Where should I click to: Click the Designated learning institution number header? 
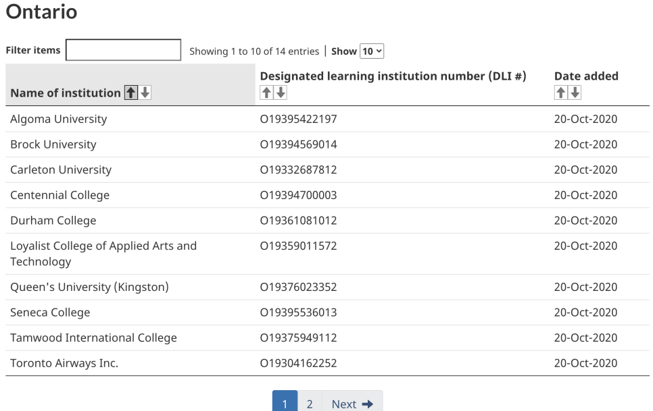(x=393, y=76)
